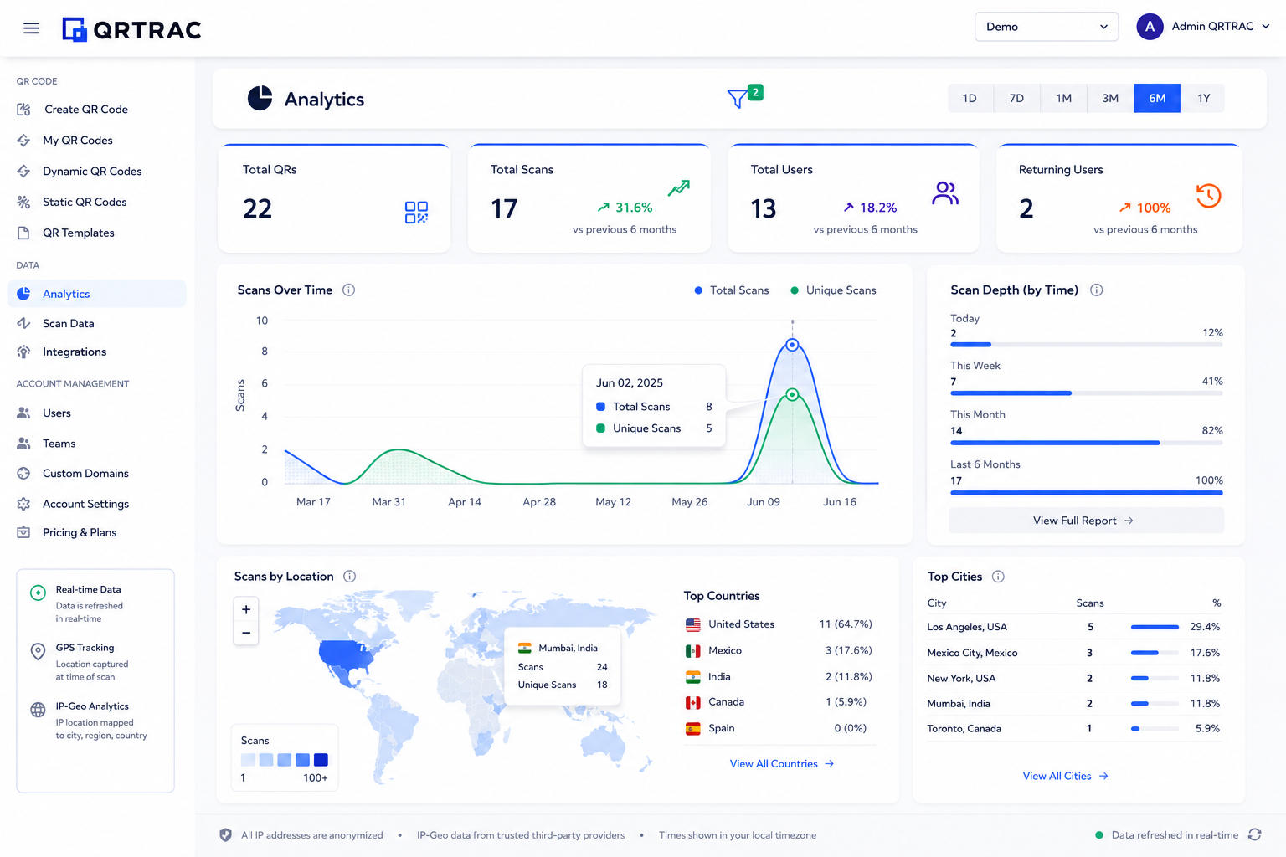This screenshot has width=1286, height=857.
Task: Select the 6M time range
Action: pos(1157,98)
